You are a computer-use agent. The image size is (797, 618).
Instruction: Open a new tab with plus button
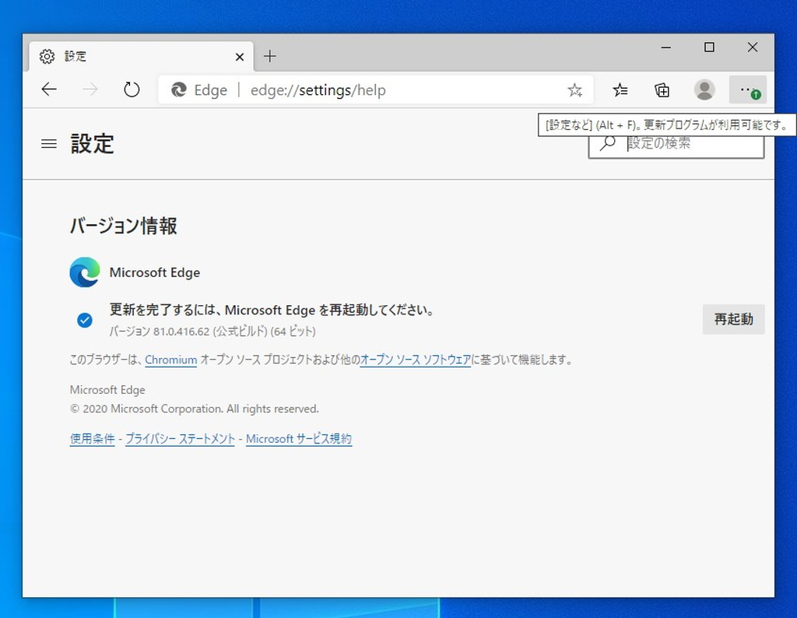pyautogui.click(x=270, y=56)
